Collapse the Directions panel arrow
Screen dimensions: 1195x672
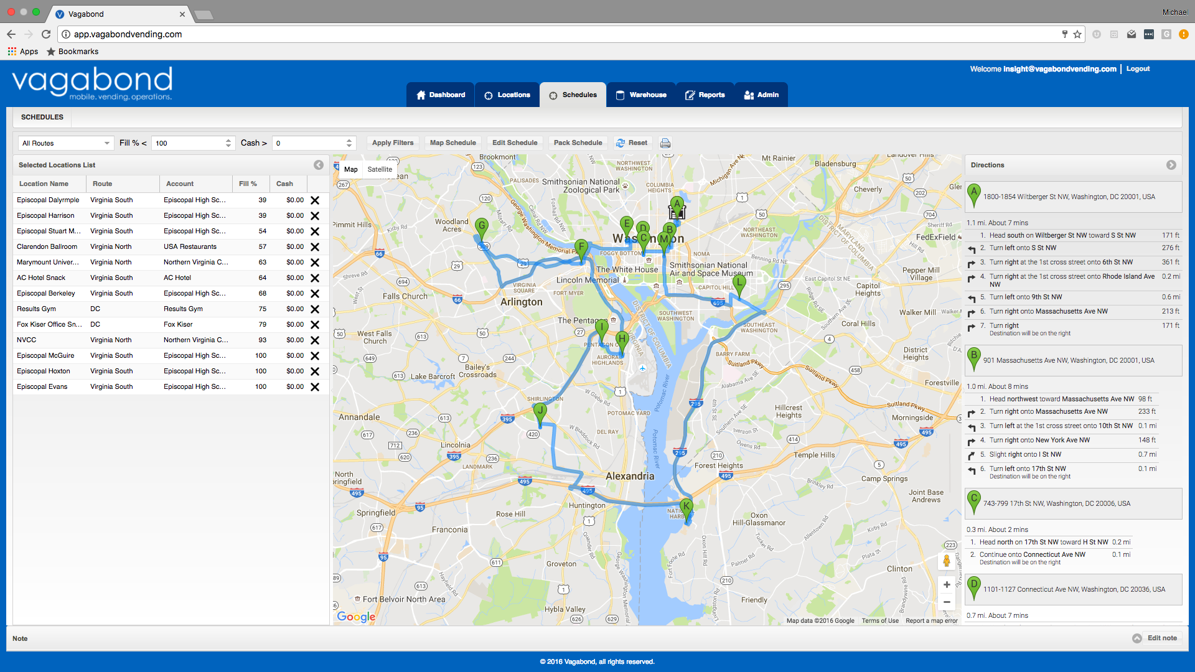(x=1171, y=165)
